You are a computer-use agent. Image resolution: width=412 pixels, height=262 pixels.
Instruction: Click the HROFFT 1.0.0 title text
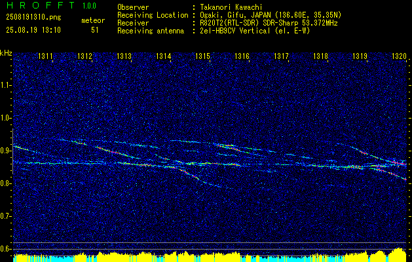click(x=52, y=5)
